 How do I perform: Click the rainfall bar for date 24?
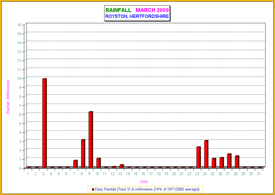[x=206, y=154]
